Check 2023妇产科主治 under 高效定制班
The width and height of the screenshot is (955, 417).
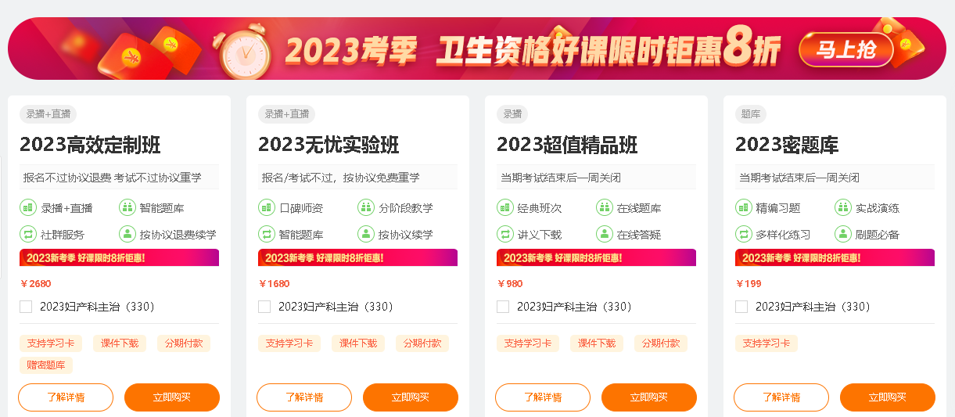coord(26,307)
